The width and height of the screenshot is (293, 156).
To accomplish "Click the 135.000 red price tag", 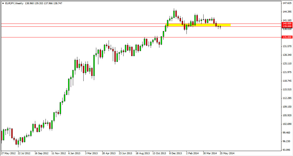I will coord(287,37).
